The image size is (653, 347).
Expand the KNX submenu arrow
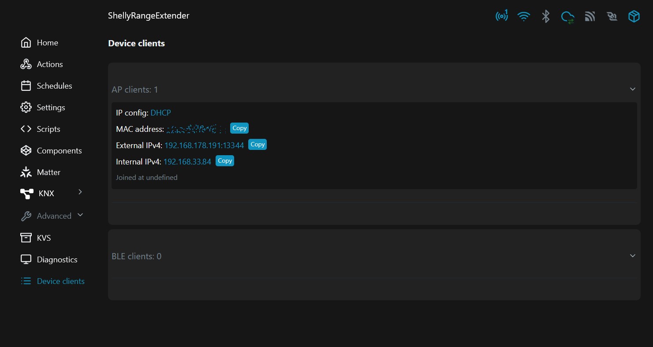(80, 192)
